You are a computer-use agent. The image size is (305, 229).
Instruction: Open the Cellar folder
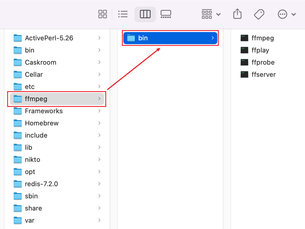[34, 75]
